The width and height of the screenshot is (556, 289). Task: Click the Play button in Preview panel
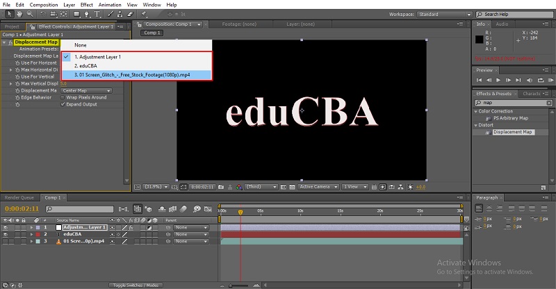pos(498,80)
